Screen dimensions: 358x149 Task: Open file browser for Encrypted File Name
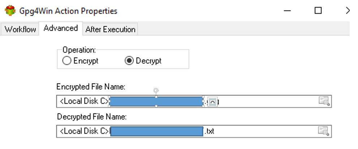324,101
